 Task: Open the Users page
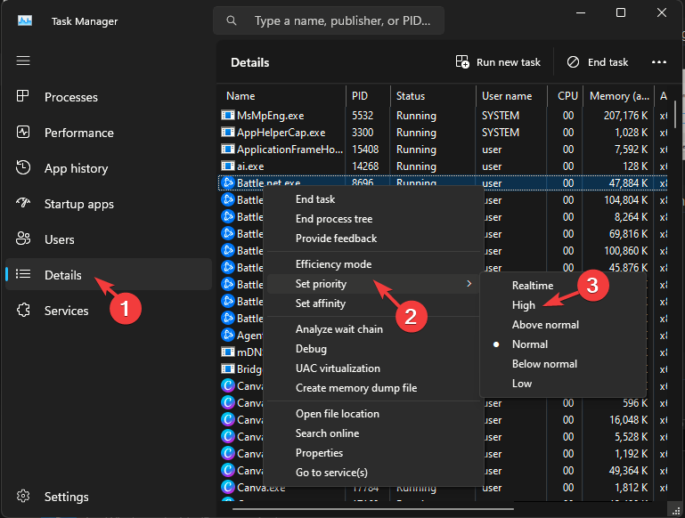[x=109, y=239]
